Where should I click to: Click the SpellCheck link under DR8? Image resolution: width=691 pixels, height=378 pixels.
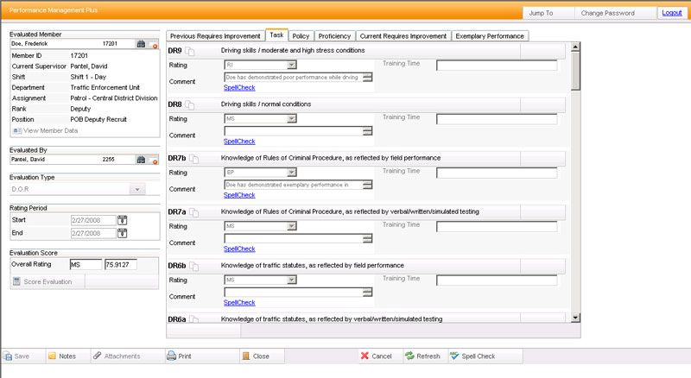click(x=239, y=142)
